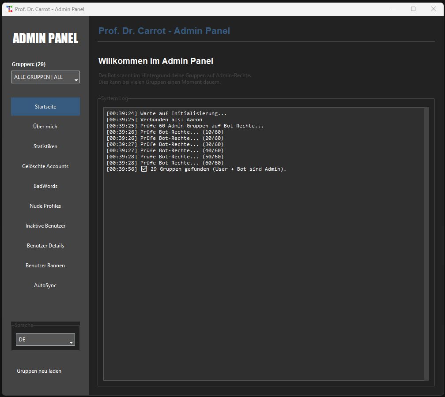Go to Benutzer Bannen section
The width and height of the screenshot is (445, 397).
pyautogui.click(x=45, y=266)
